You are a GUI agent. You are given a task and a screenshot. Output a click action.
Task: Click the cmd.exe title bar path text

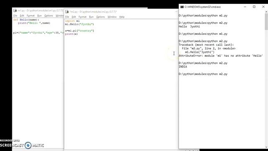click(203, 7)
